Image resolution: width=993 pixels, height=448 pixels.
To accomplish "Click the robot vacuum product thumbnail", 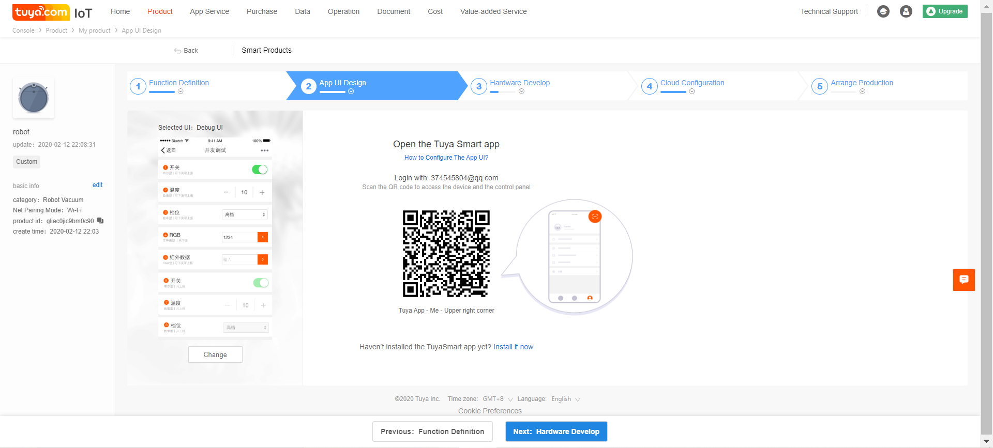I will pos(34,98).
